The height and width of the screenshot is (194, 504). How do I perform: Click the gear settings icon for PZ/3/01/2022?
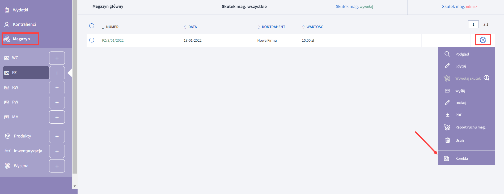pyautogui.click(x=483, y=40)
